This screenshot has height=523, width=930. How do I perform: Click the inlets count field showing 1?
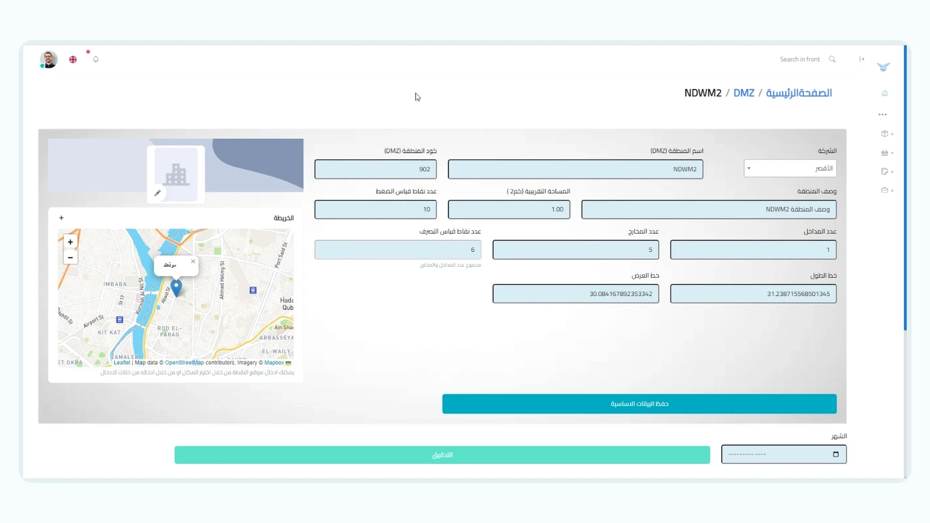[753, 250]
